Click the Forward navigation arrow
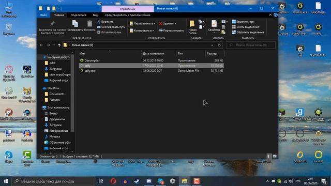 coord(49,45)
